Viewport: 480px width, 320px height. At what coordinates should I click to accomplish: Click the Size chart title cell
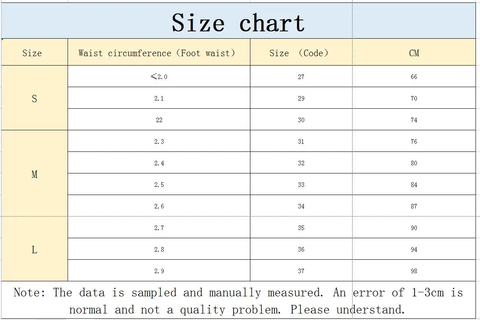[239, 21]
